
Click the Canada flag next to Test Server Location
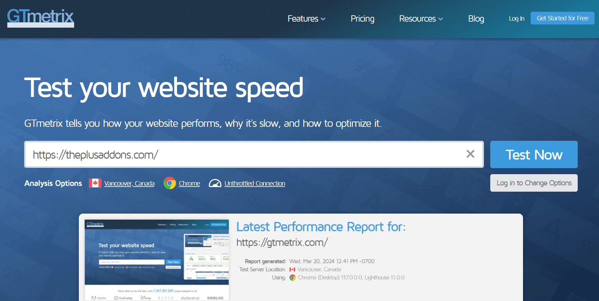click(x=292, y=270)
